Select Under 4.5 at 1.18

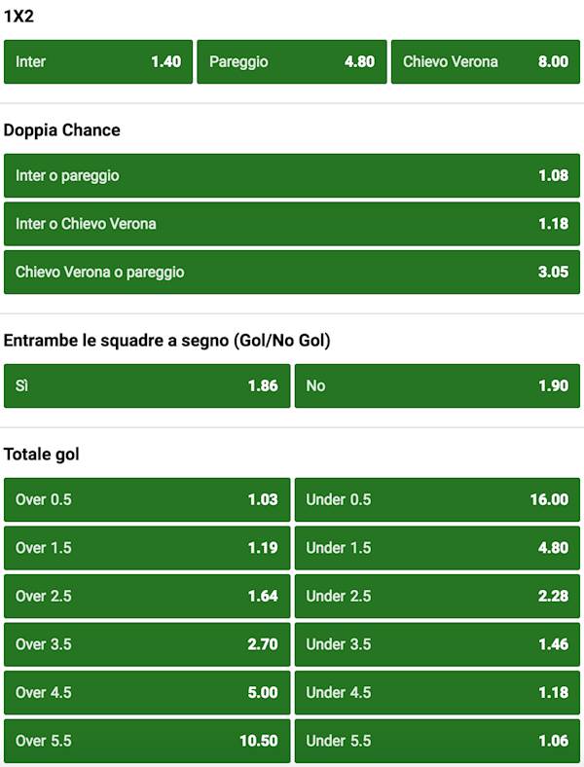coord(437,693)
